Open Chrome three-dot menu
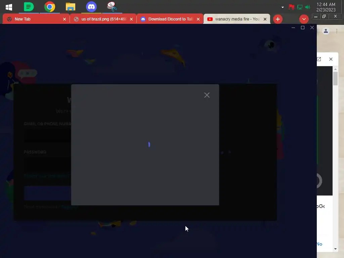 (x=337, y=31)
